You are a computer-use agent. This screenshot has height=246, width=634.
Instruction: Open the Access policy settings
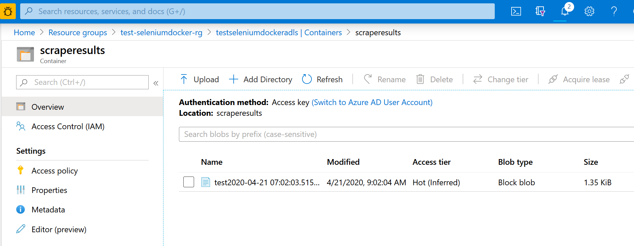point(54,171)
